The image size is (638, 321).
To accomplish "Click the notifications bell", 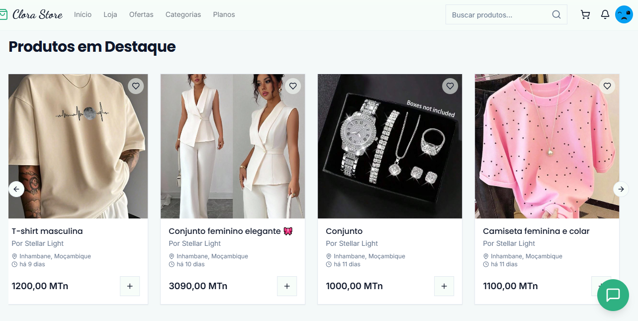I will coord(605,14).
